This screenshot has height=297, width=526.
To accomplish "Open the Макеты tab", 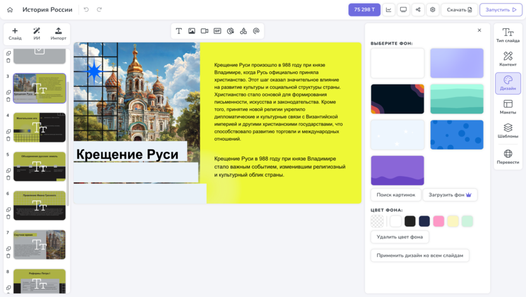I will [508, 107].
